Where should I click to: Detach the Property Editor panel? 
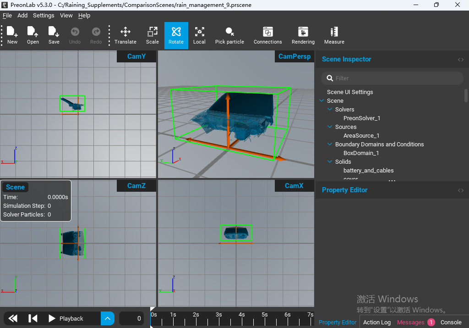pos(461,190)
